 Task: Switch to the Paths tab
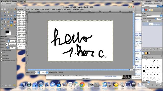pos(149,10)
